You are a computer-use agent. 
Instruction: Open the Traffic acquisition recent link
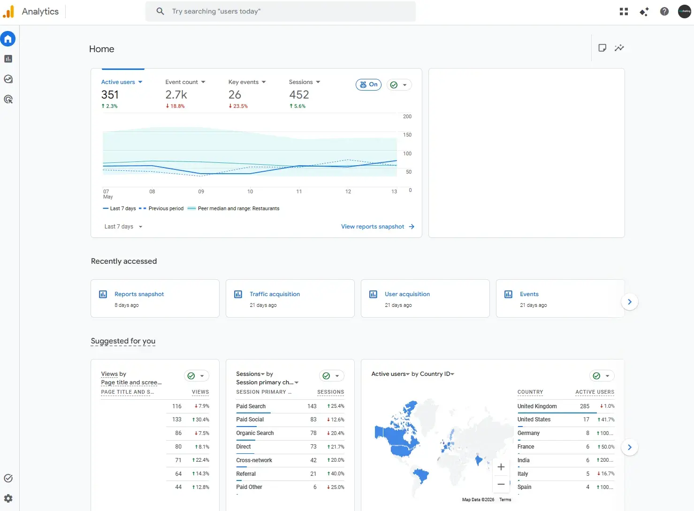pyautogui.click(x=275, y=294)
